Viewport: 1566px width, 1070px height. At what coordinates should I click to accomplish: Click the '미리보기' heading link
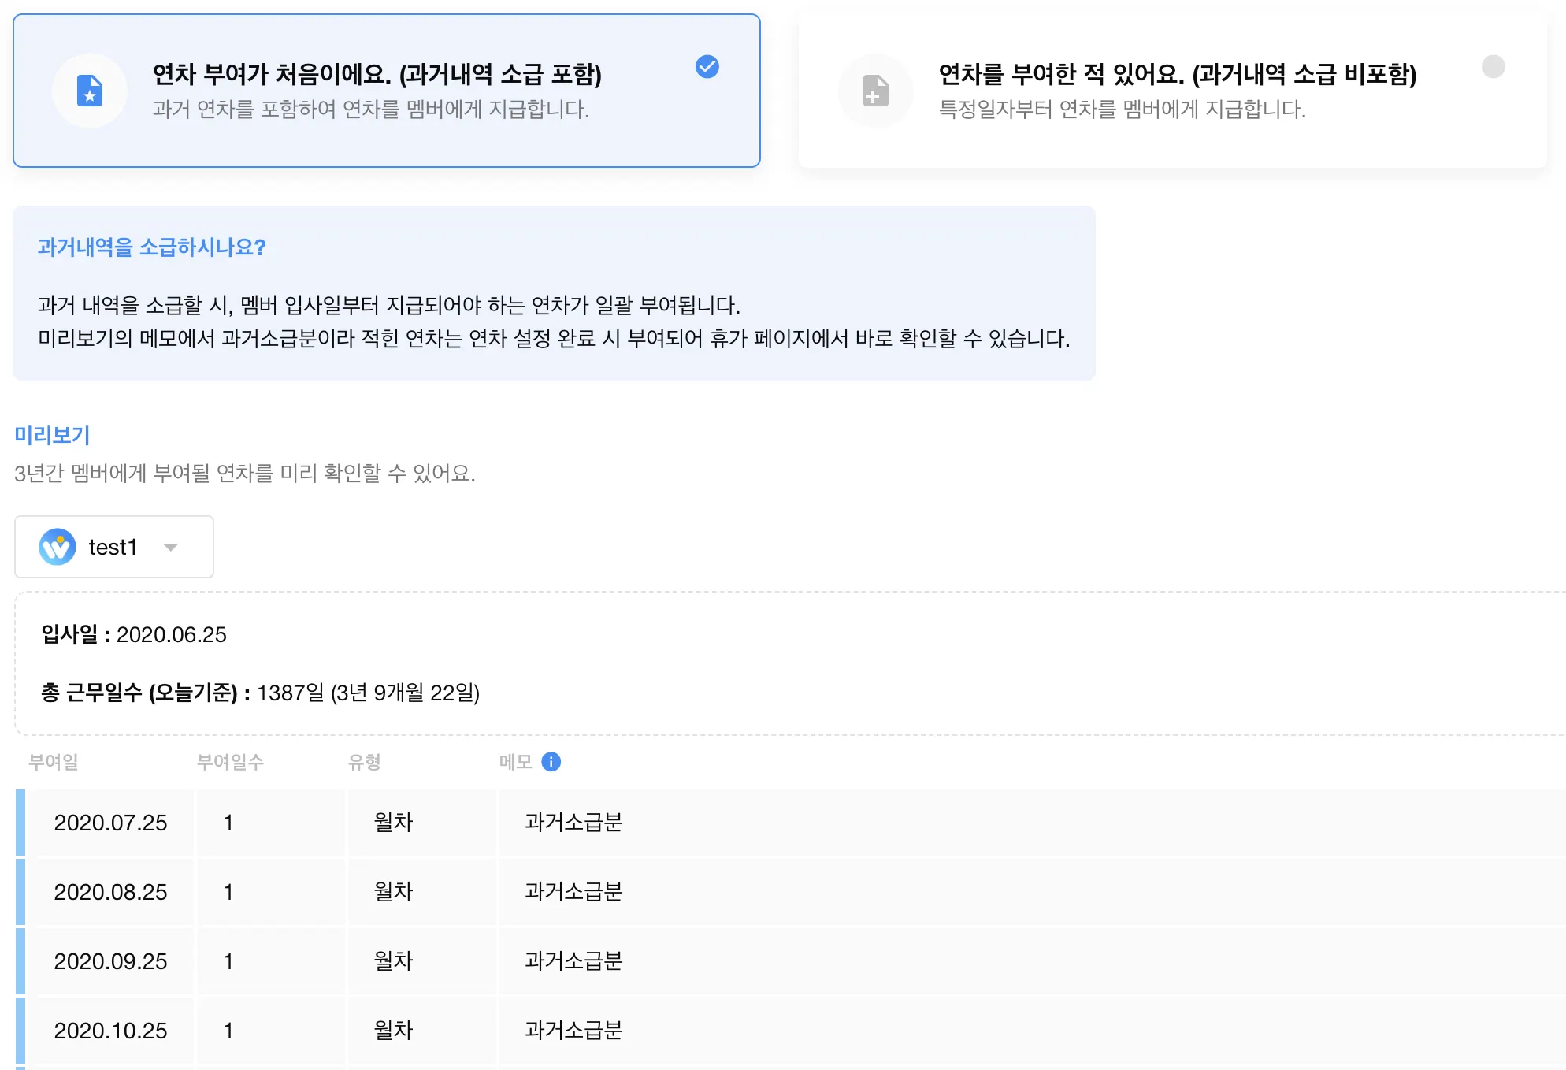pyautogui.click(x=52, y=435)
